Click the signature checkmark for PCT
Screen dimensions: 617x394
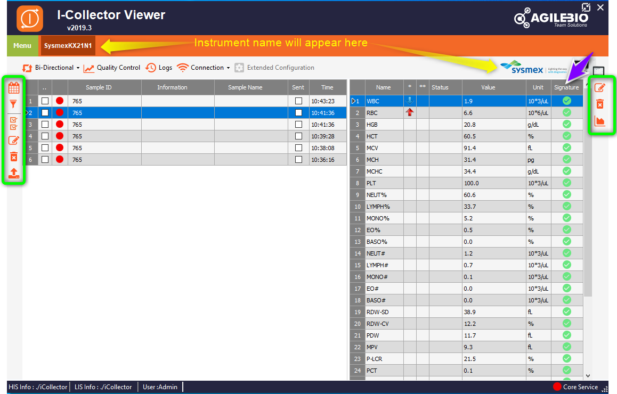coord(566,370)
